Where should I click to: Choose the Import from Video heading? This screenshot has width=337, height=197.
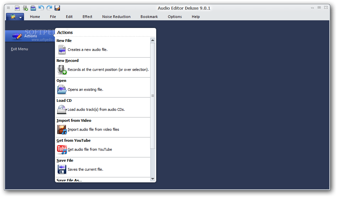(74, 120)
